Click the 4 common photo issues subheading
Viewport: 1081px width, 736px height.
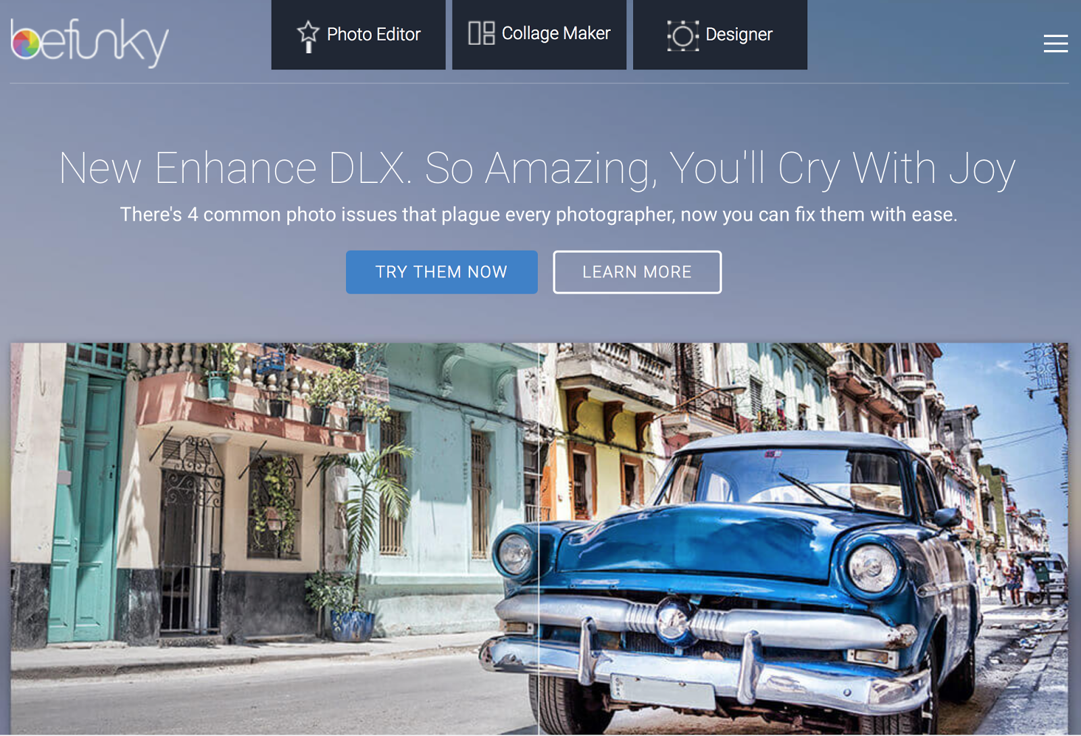(x=538, y=215)
